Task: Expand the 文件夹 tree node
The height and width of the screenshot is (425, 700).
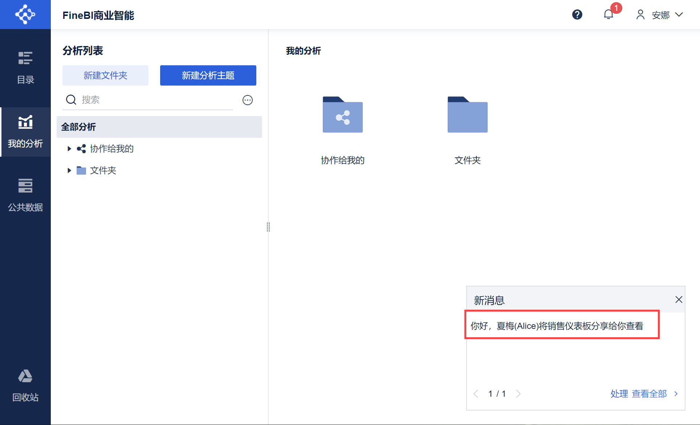Action: click(x=69, y=170)
